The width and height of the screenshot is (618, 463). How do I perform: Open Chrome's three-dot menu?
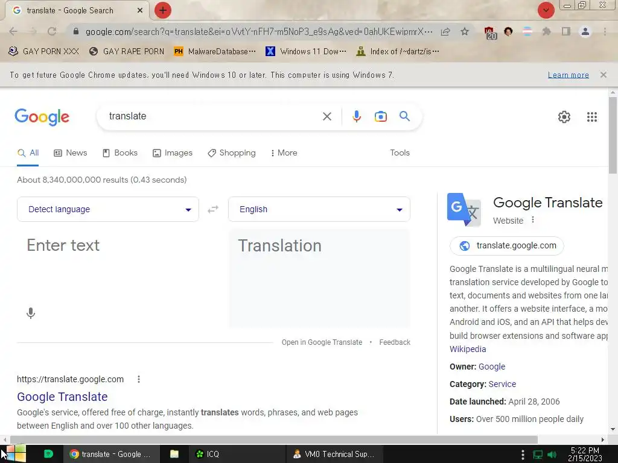click(x=605, y=31)
